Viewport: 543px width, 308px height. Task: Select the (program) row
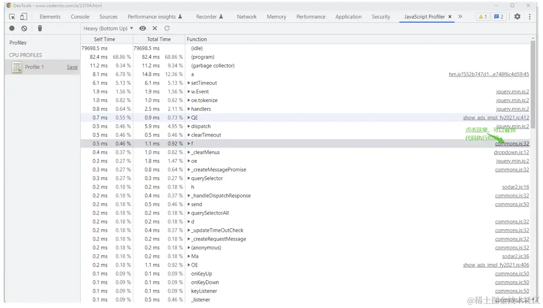(x=305, y=57)
